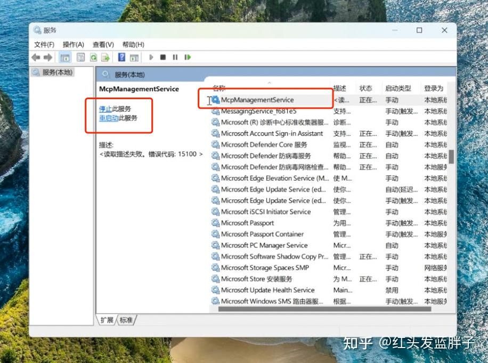Select Microsoft Edge Elevation Service row
The height and width of the screenshot is (363, 488).
coord(328,179)
